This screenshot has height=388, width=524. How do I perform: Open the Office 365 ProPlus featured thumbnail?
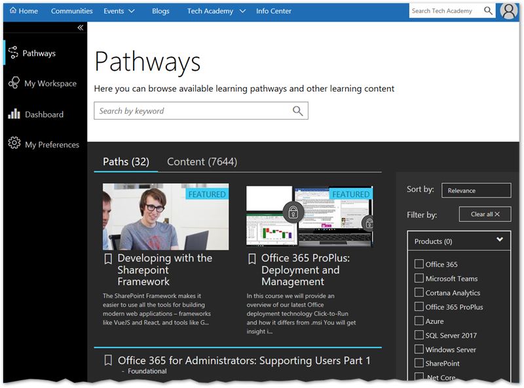(x=310, y=217)
